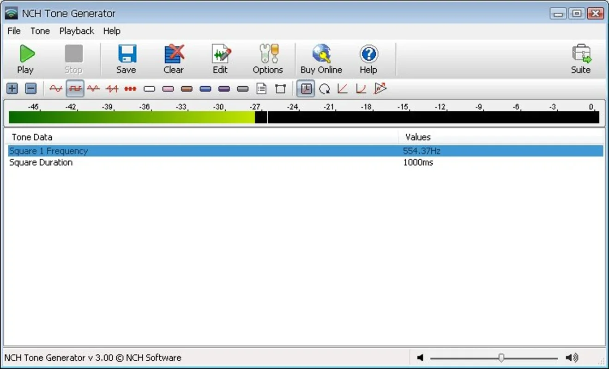Open the Playback menu
609x369 pixels.
coord(77,31)
